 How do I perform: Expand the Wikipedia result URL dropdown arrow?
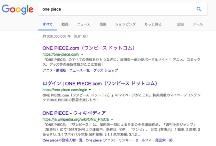point(112,119)
